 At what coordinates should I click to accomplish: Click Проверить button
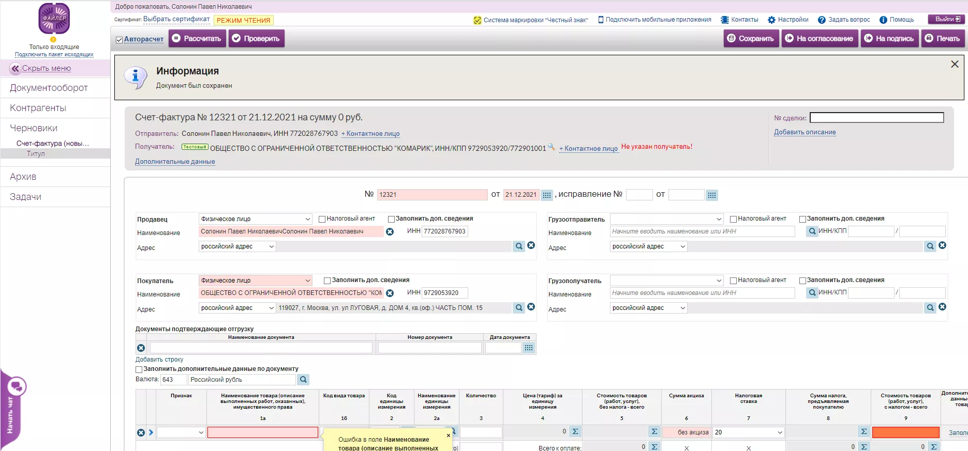pyautogui.click(x=256, y=39)
